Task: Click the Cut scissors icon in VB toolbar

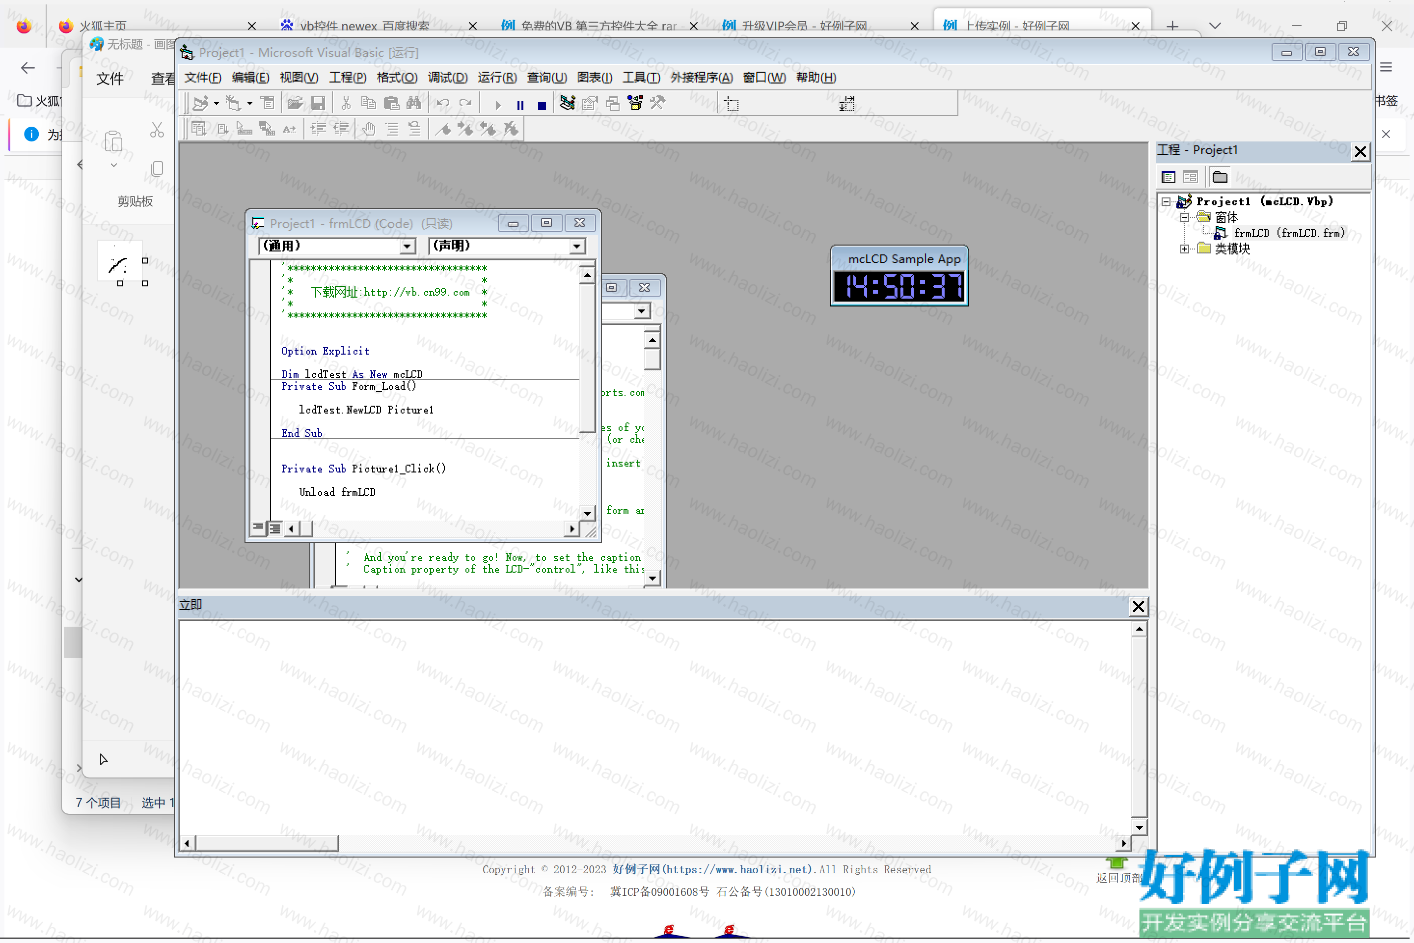Action: tap(346, 104)
